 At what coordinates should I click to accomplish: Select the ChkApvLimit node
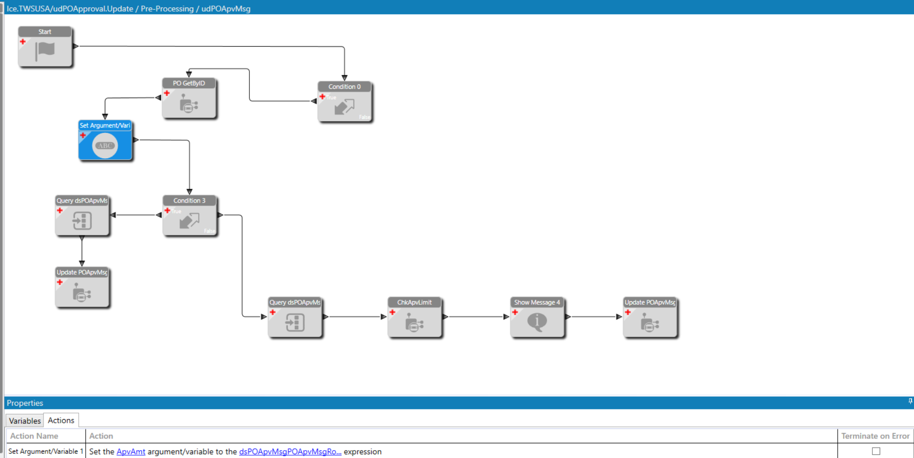(414, 317)
